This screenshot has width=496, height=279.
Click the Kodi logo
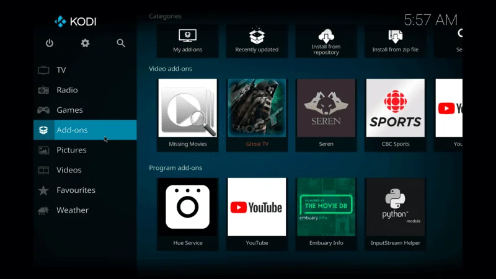[x=75, y=22]
